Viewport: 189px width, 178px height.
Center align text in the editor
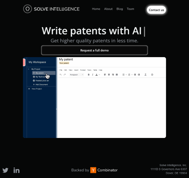click(109, 75)
